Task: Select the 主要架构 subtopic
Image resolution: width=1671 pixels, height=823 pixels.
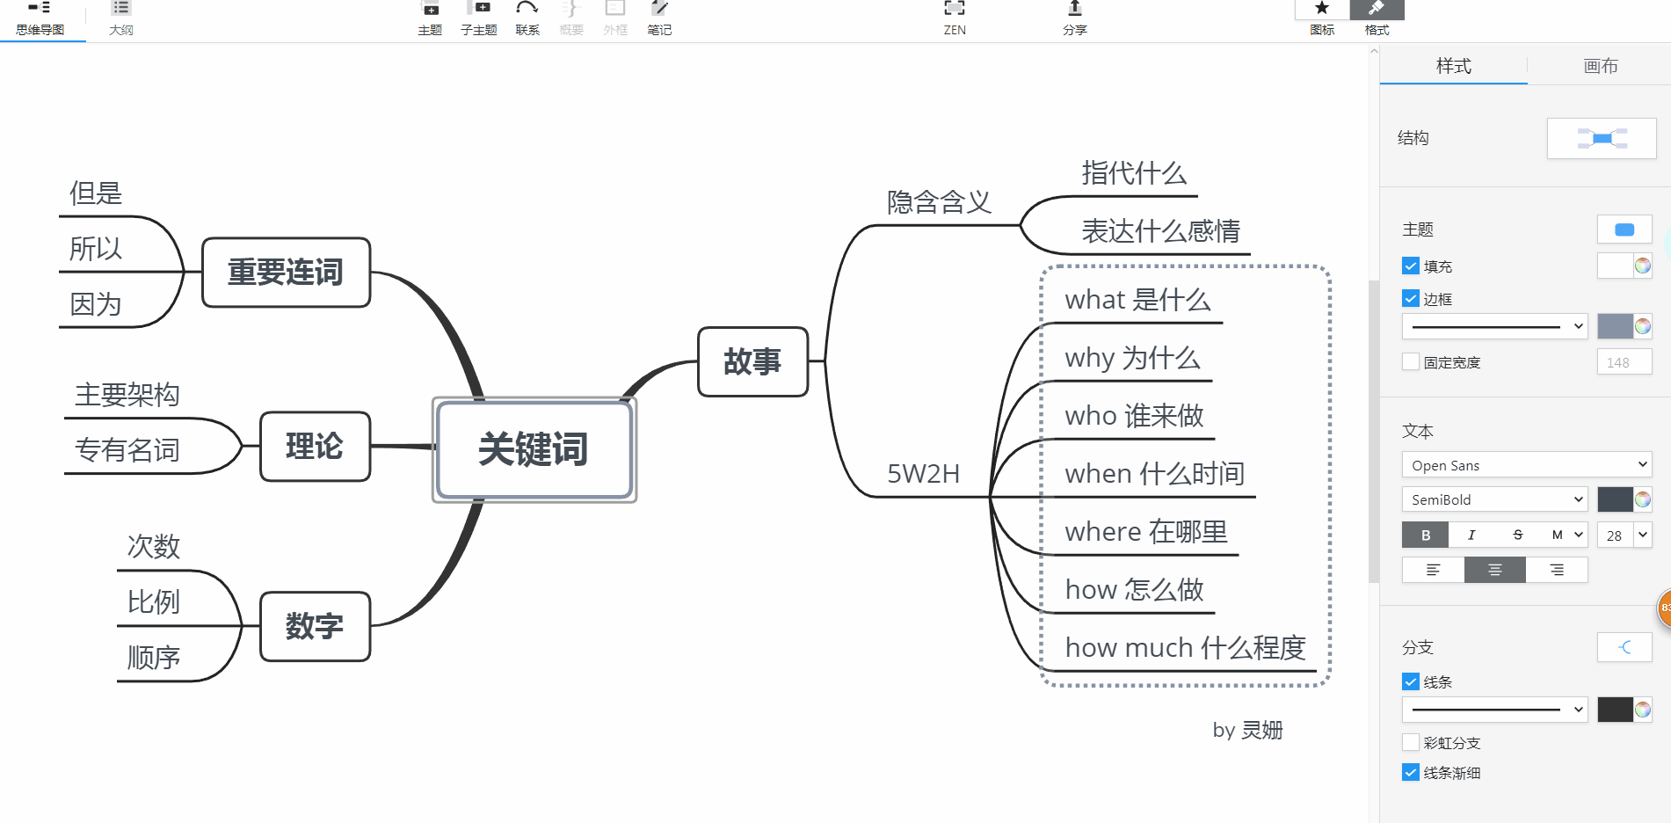Action: pos(127,395)
